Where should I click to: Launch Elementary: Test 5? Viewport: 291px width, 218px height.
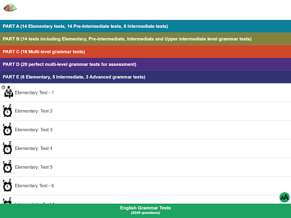pos(145,167)
